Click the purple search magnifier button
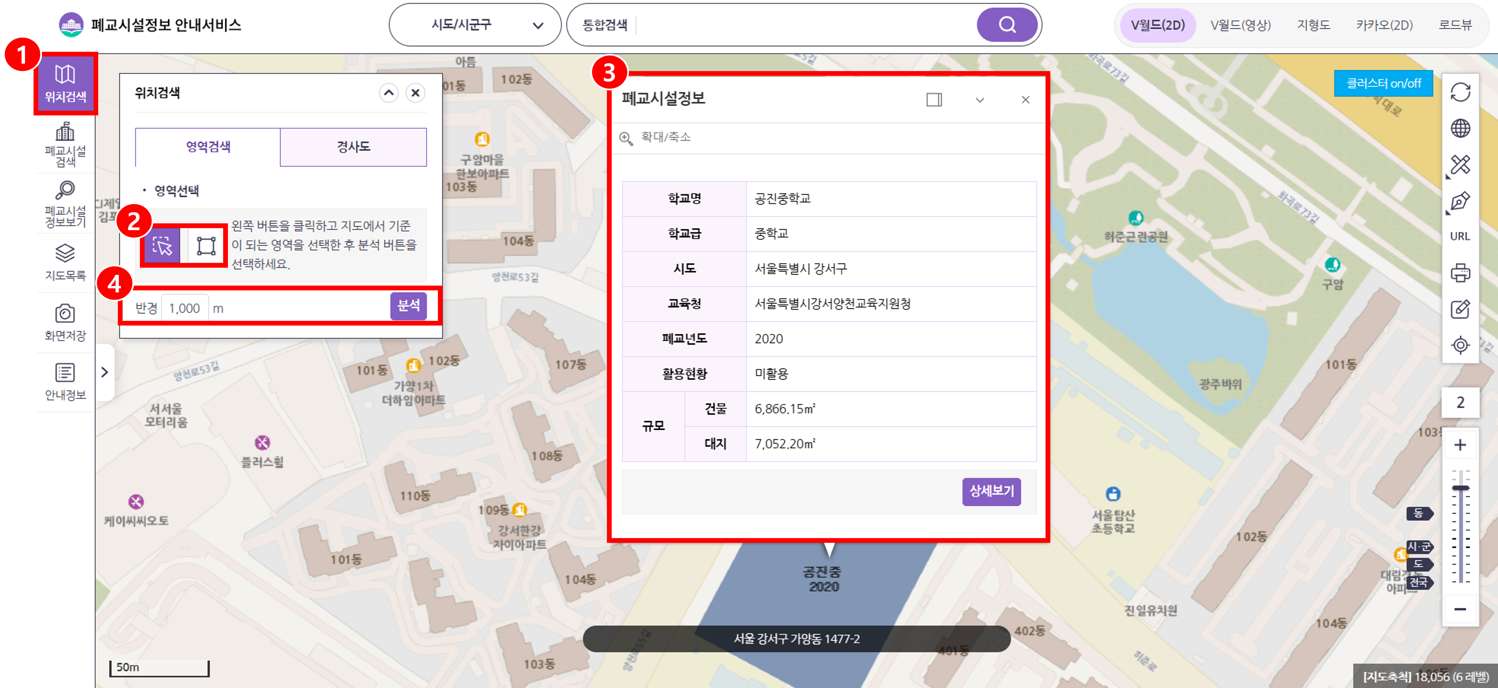This screenshot has width=1498, height=688. point(1007,25)
